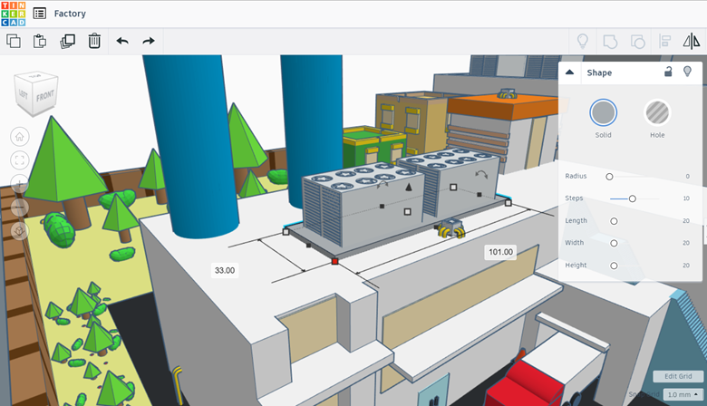Fit all in view icon
Image resolution: width=707 pixels, height=406 pixels.
[19, 160]
